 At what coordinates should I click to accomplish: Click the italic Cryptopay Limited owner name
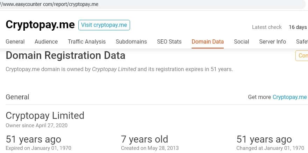point(114,69)
